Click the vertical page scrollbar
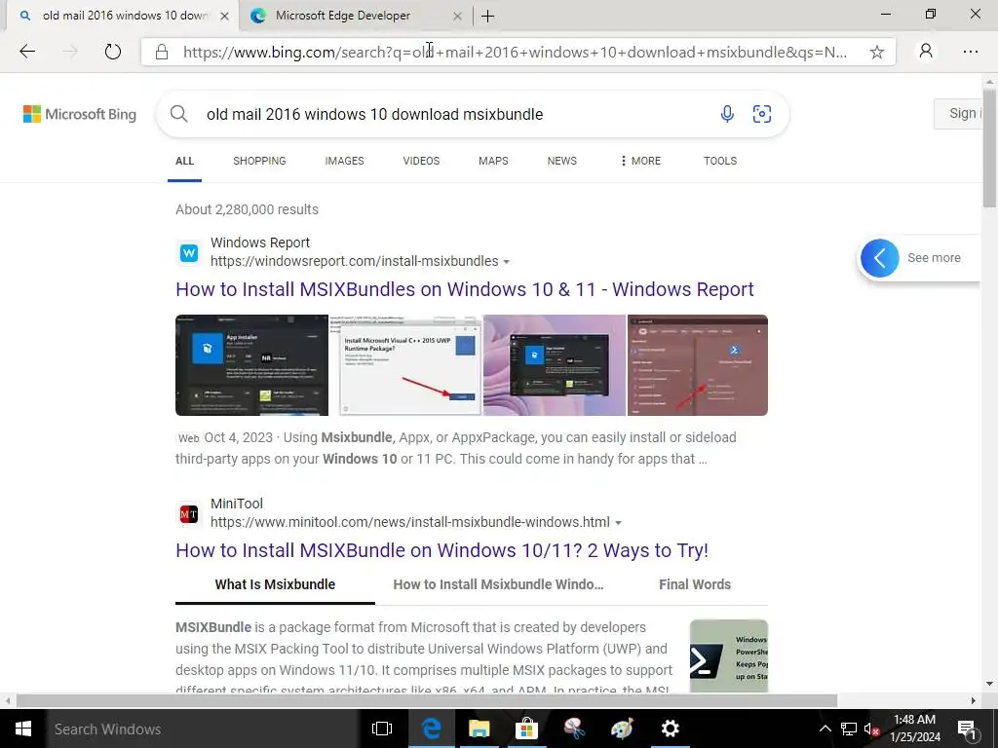Viewport: 998px width, 748px height. click(989, 149)
